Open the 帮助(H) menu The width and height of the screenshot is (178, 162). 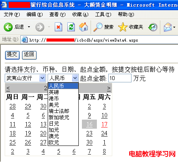pos(126,15)
